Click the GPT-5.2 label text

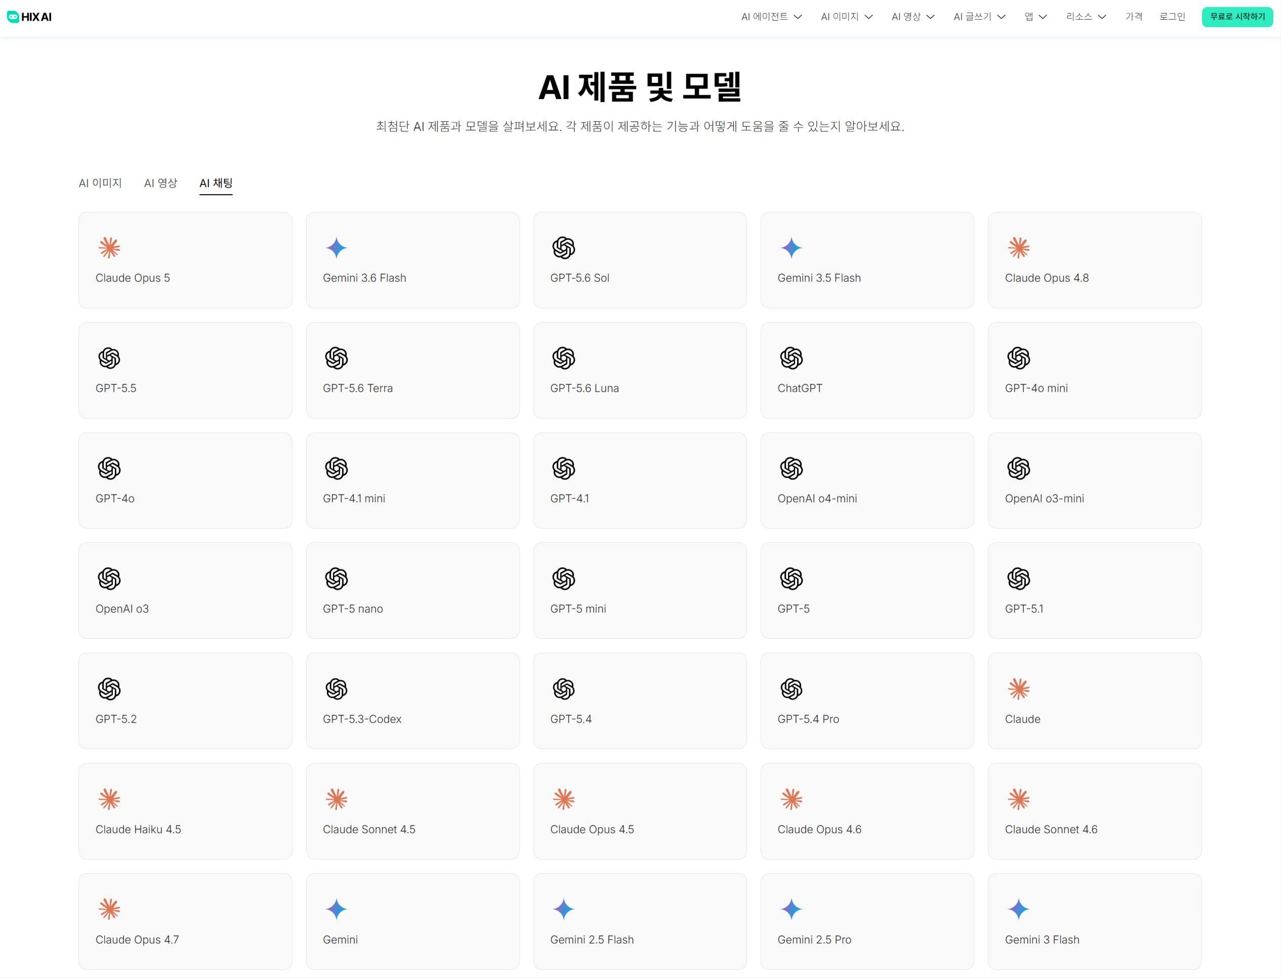tap(116, 719)
